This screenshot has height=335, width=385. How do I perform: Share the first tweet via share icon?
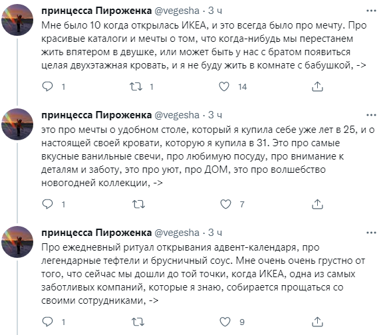coord(317,86)
